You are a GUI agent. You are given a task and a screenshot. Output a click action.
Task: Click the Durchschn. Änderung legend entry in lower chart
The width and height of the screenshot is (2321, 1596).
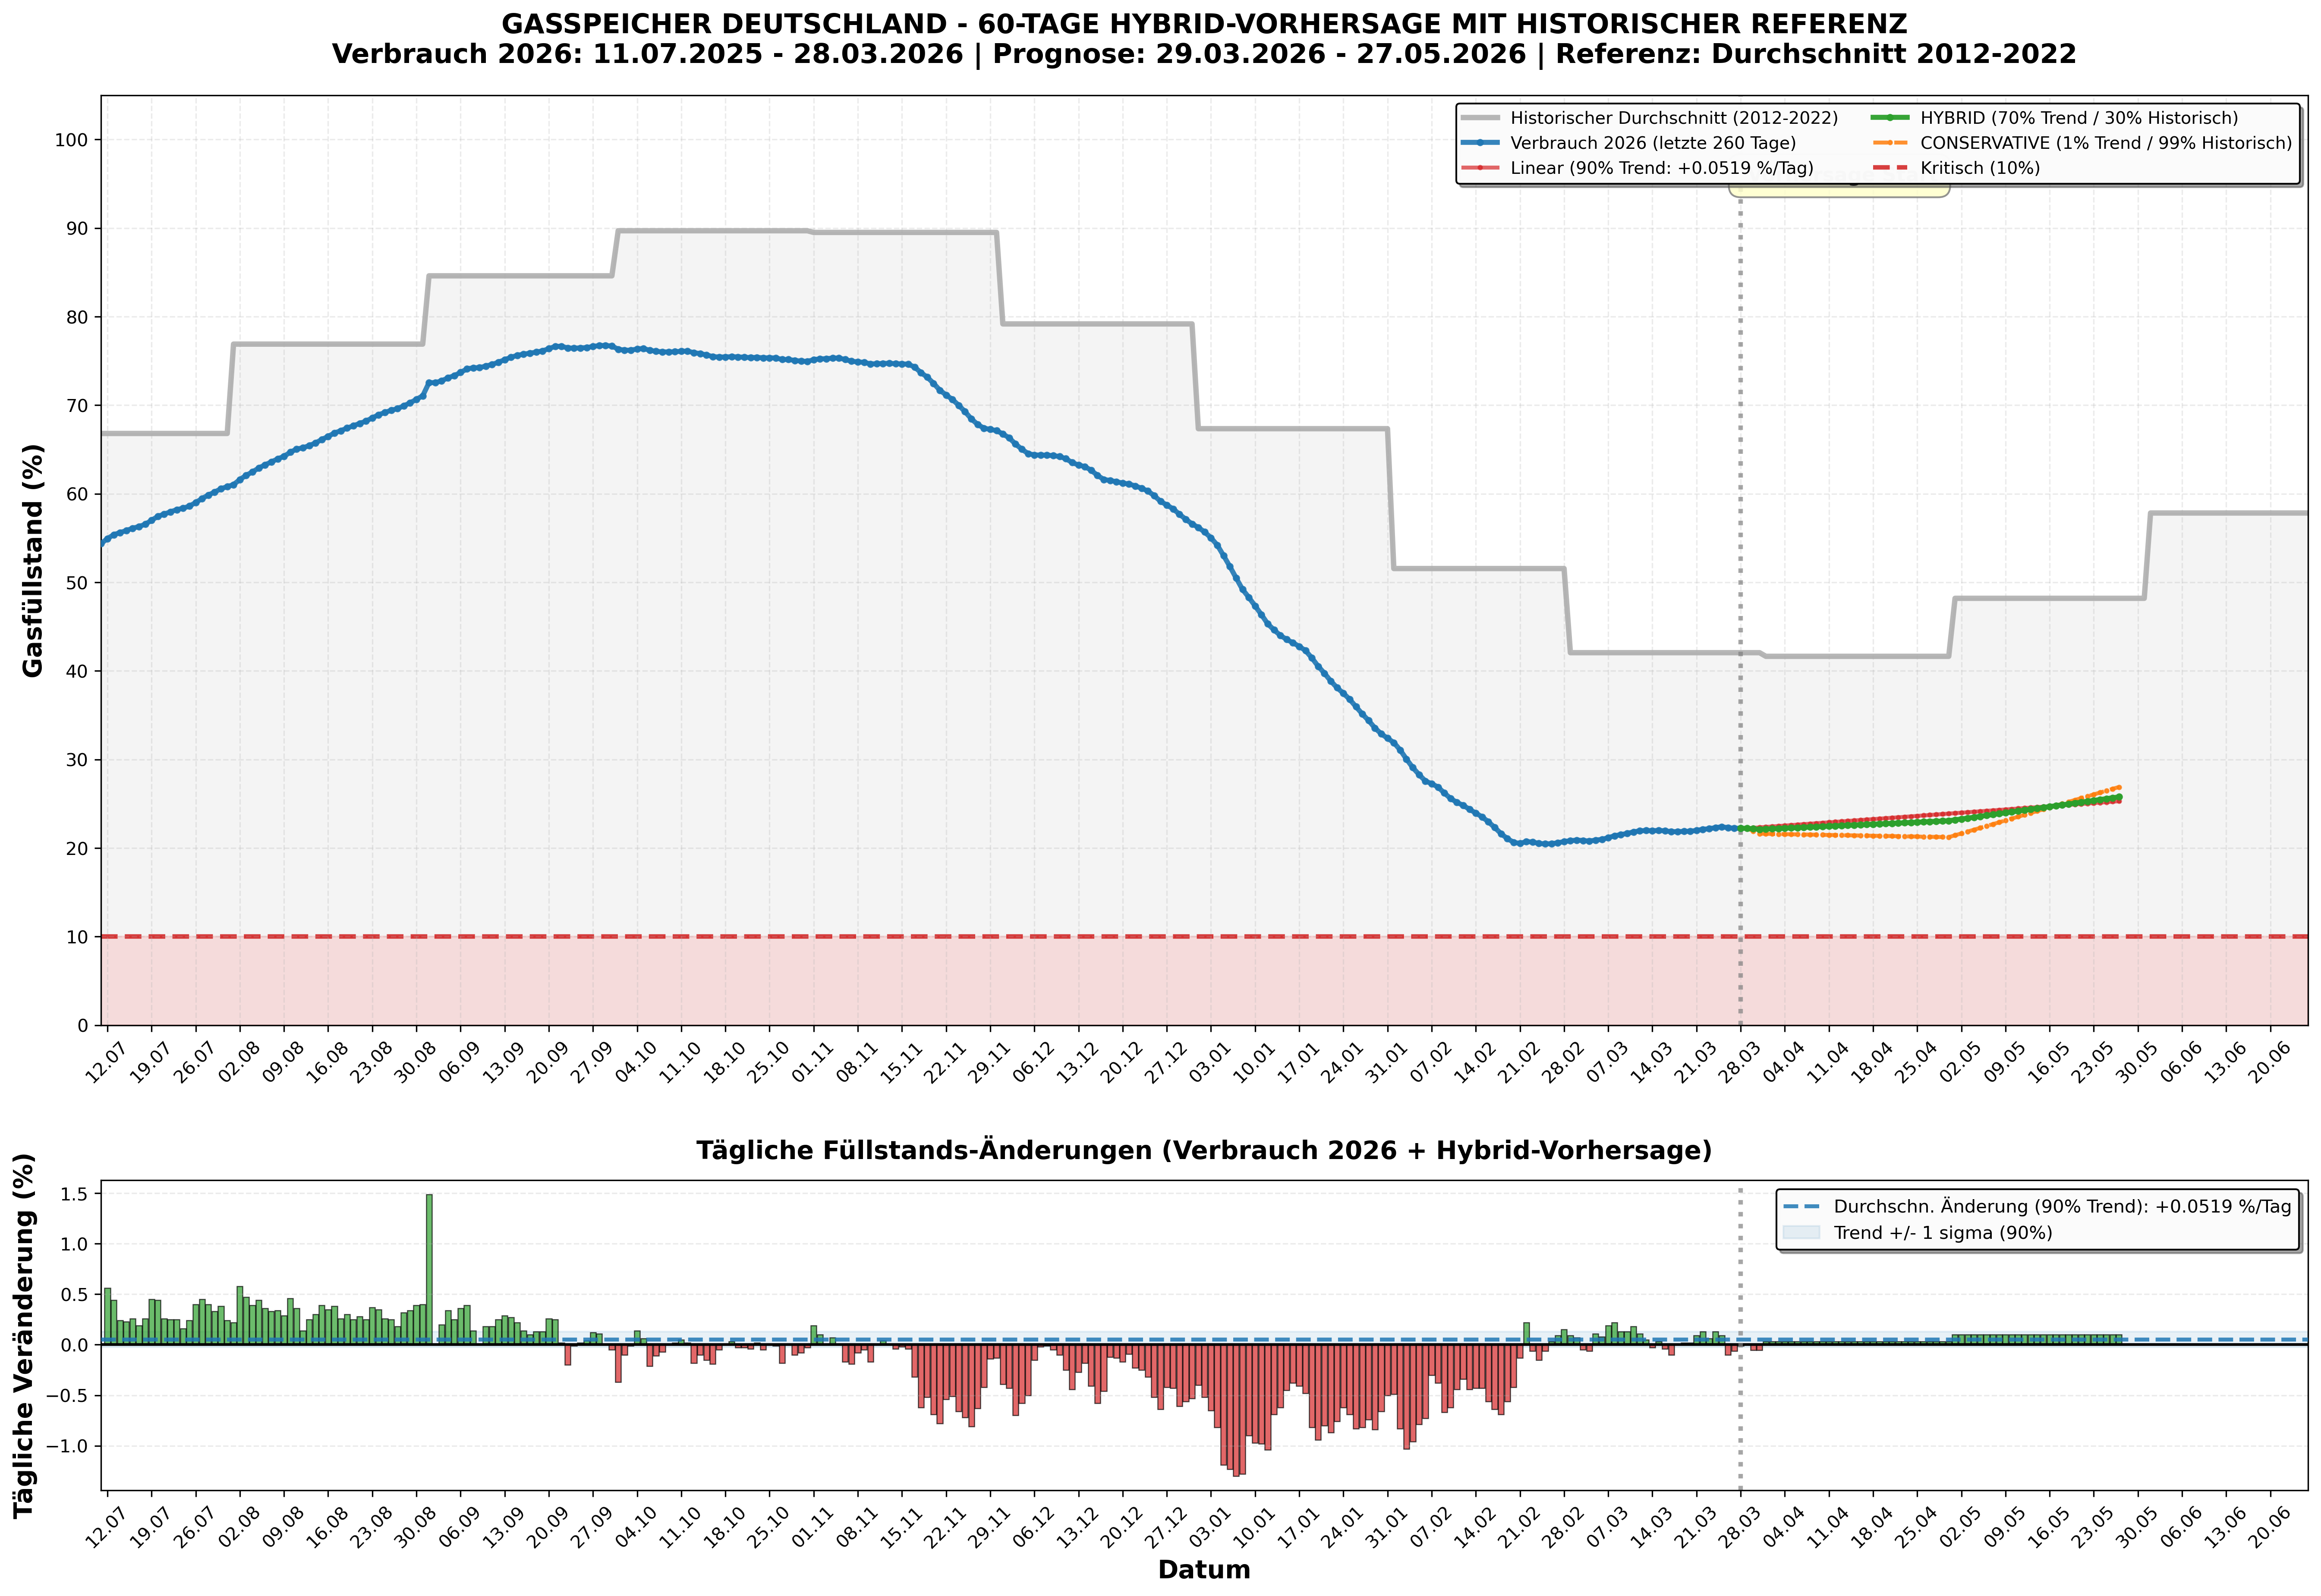click(x=2061, y=1207)
